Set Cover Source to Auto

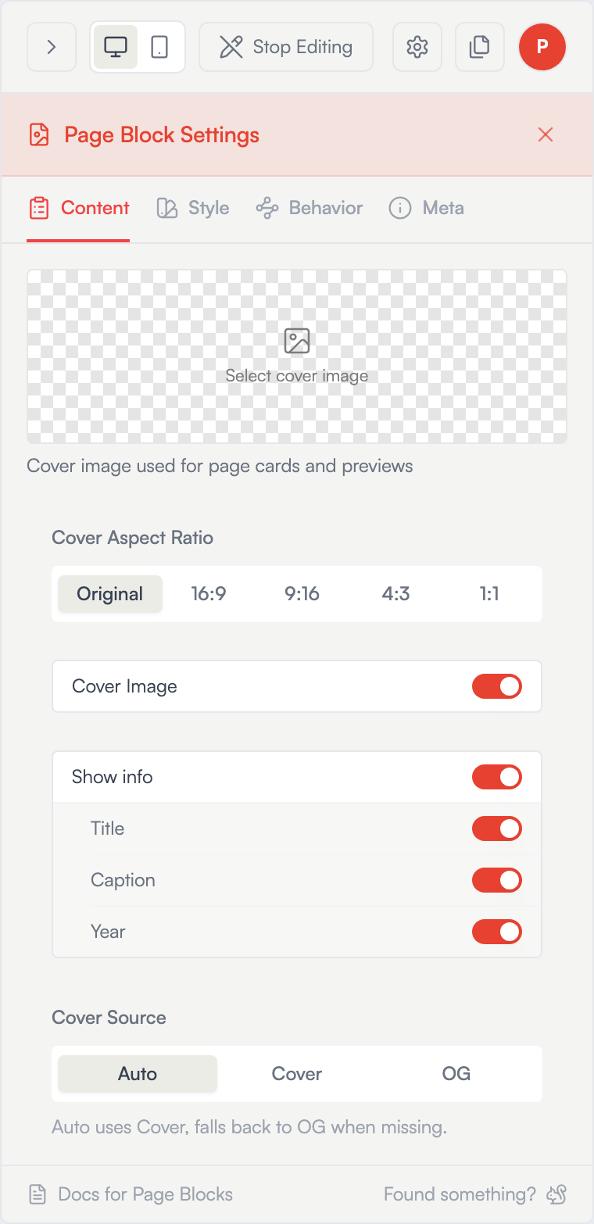click(x=138, y=1074)
